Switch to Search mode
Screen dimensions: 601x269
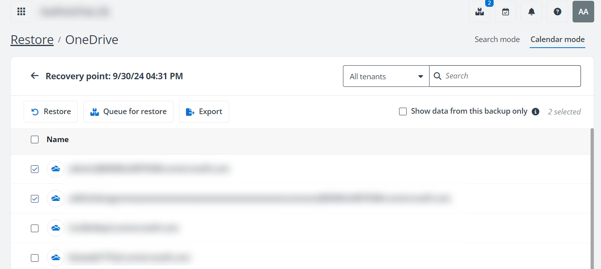497,39
